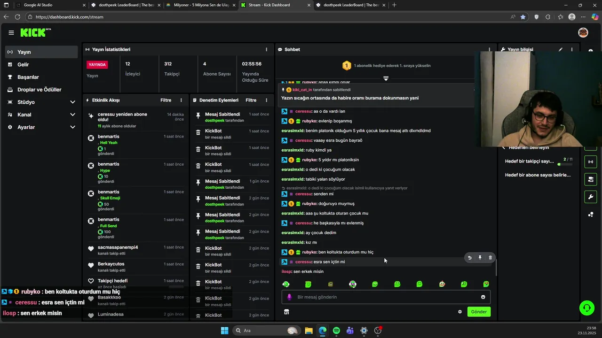Open options menu of Yayın İstatistikleri panel
602x338 pixels.
(x=266, y=49)
